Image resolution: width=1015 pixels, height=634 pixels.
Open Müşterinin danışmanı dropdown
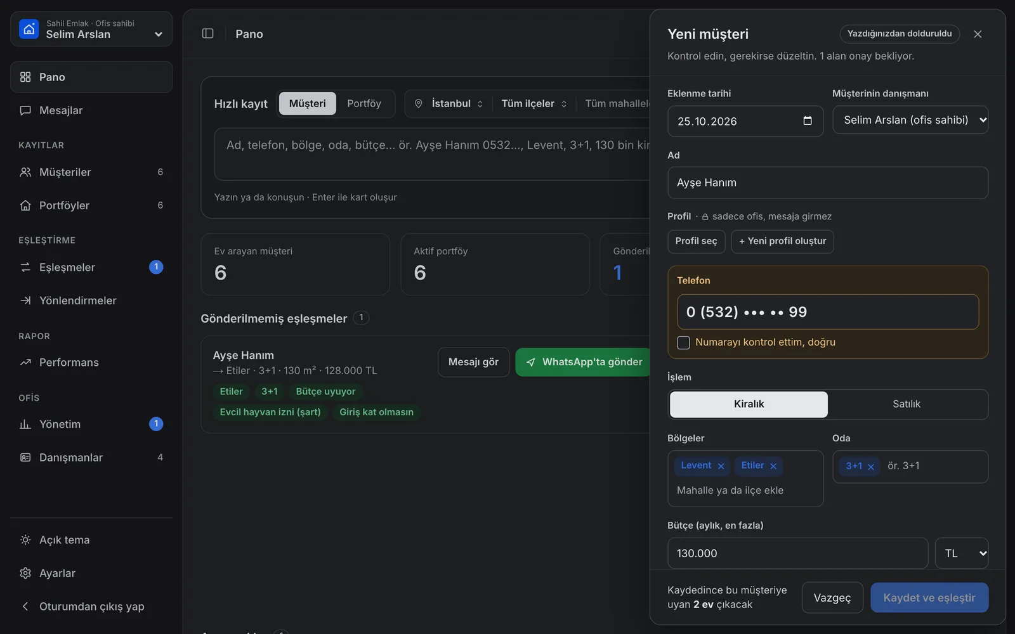coord(910,120)
